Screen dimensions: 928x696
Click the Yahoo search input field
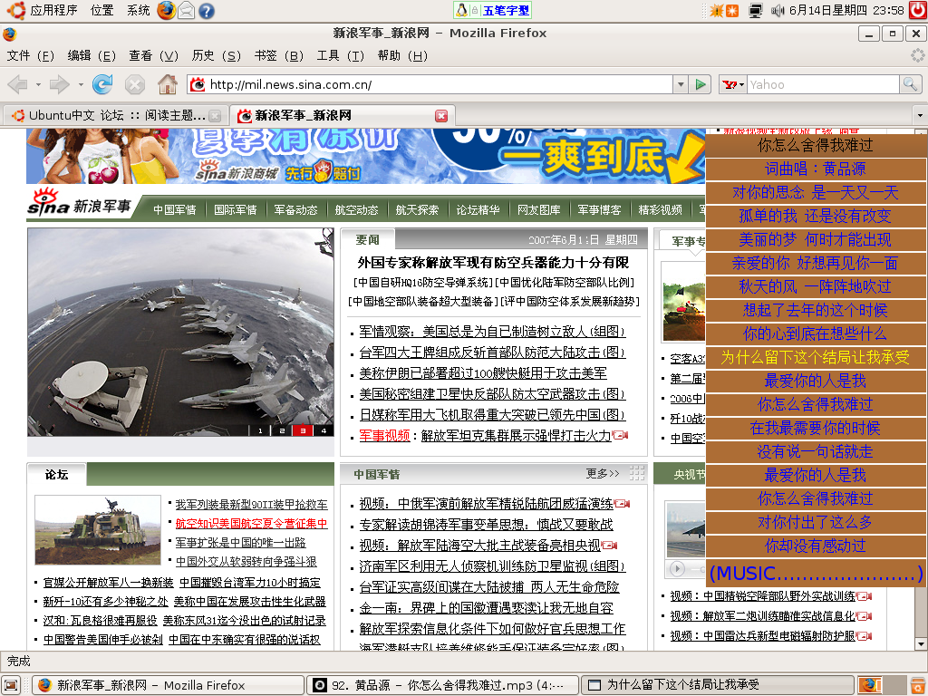tap(823, 84)
